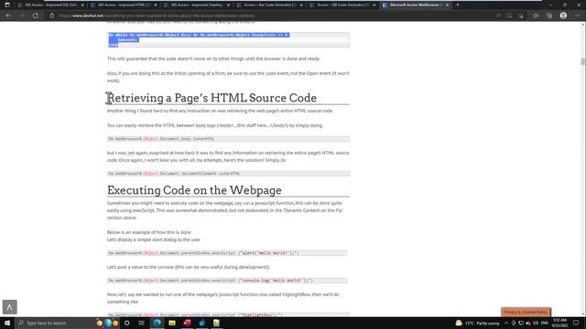This screenshot has width=586, height=329.
Task: Open browser Settings and more menu
Action: (x=578, y=16)
